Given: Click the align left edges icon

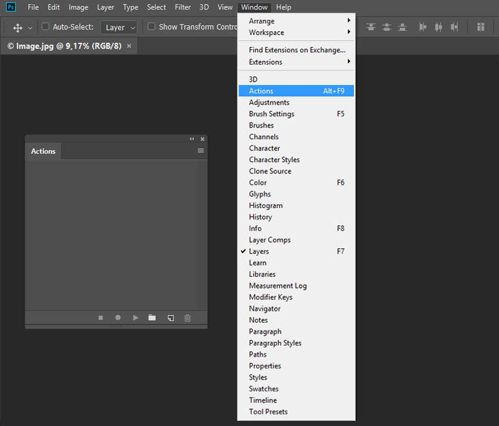Looking at the screenshot, I should (423, 27).
